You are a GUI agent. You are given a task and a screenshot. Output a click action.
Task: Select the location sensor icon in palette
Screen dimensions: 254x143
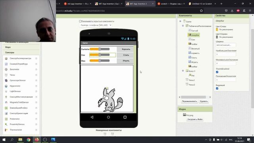click(6, 97)
